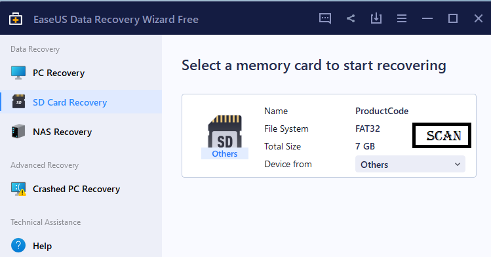
Task: Click the Advanced Recovery section heading
Action: pyautogui.click(x=45, y=165)
